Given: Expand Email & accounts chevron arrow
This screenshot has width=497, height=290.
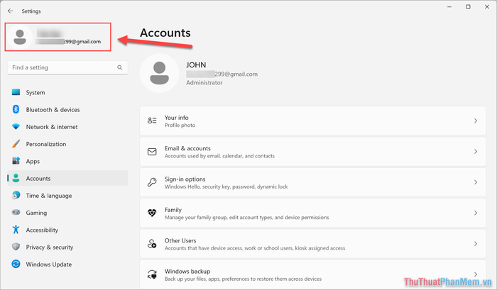Looking at the screenshot, I should 476,151.
